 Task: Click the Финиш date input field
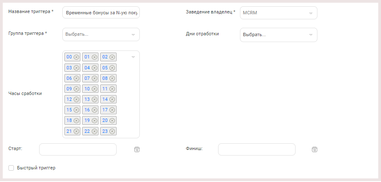[x=257, y=150]
